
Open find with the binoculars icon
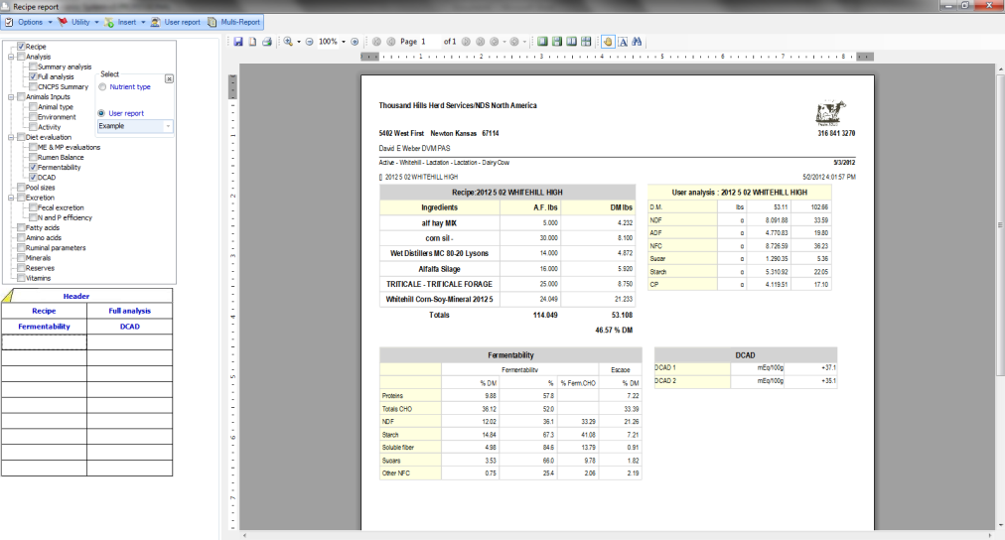click(637, 42)
